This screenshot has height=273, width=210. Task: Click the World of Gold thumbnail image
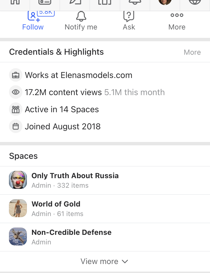(18, 208)
